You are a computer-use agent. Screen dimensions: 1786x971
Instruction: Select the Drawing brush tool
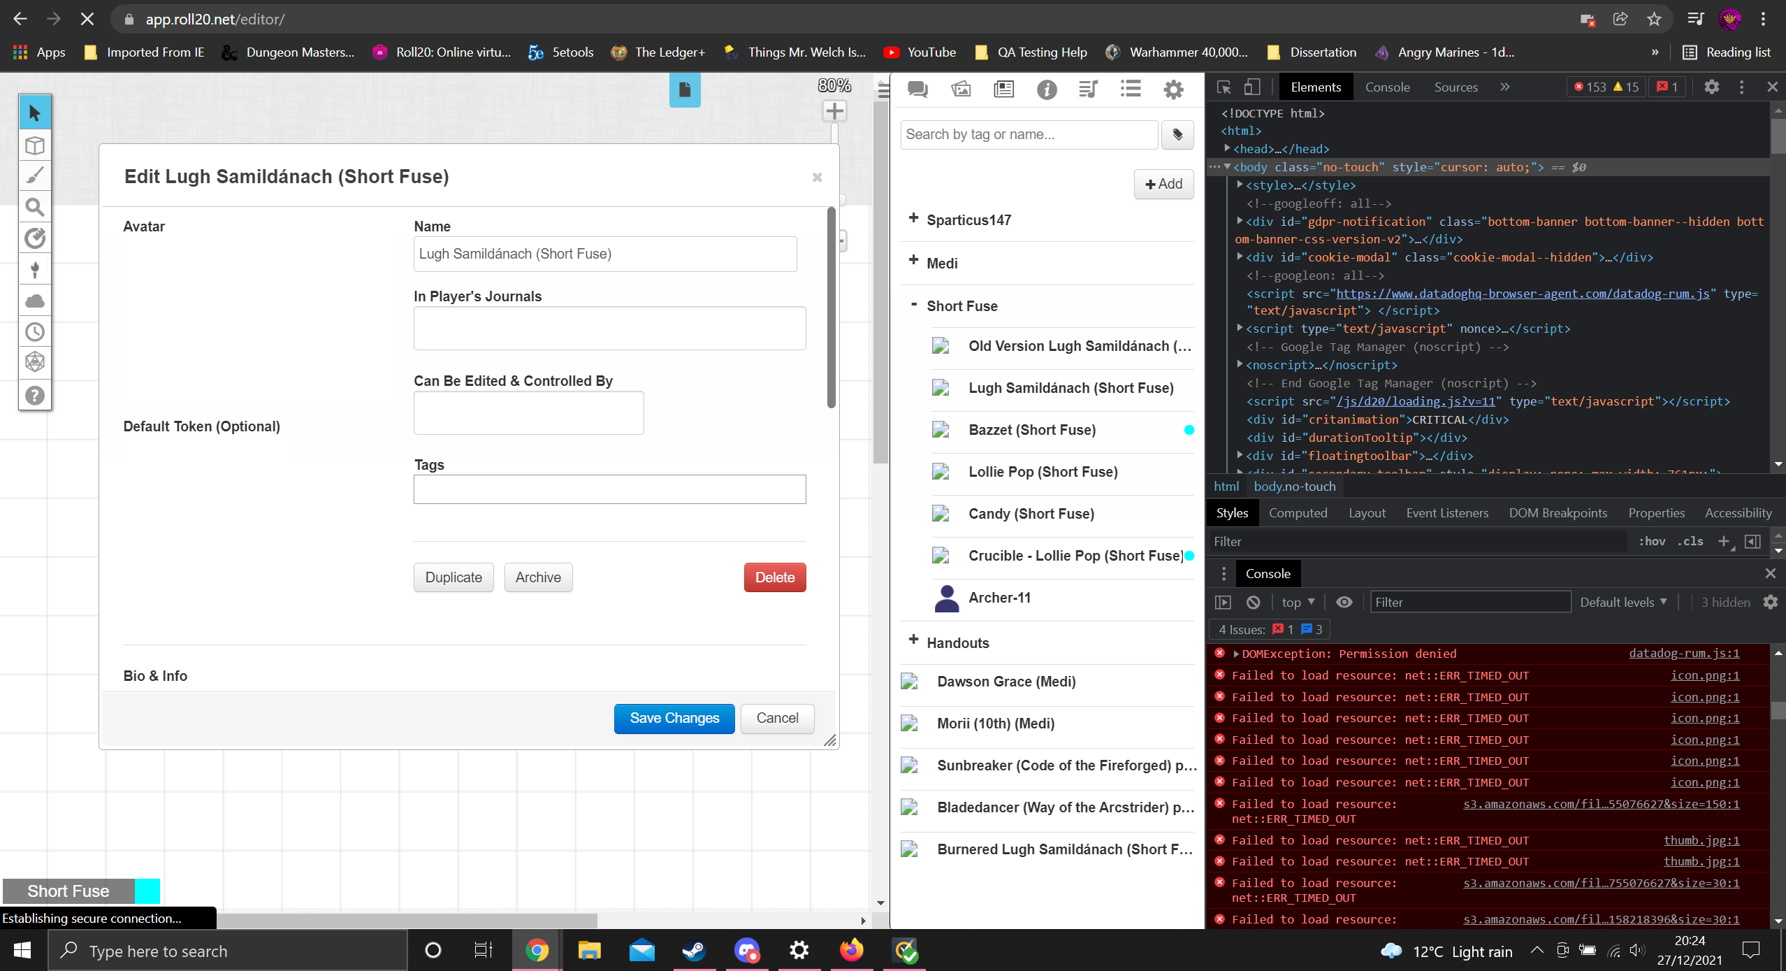click(x=35, y=175)
